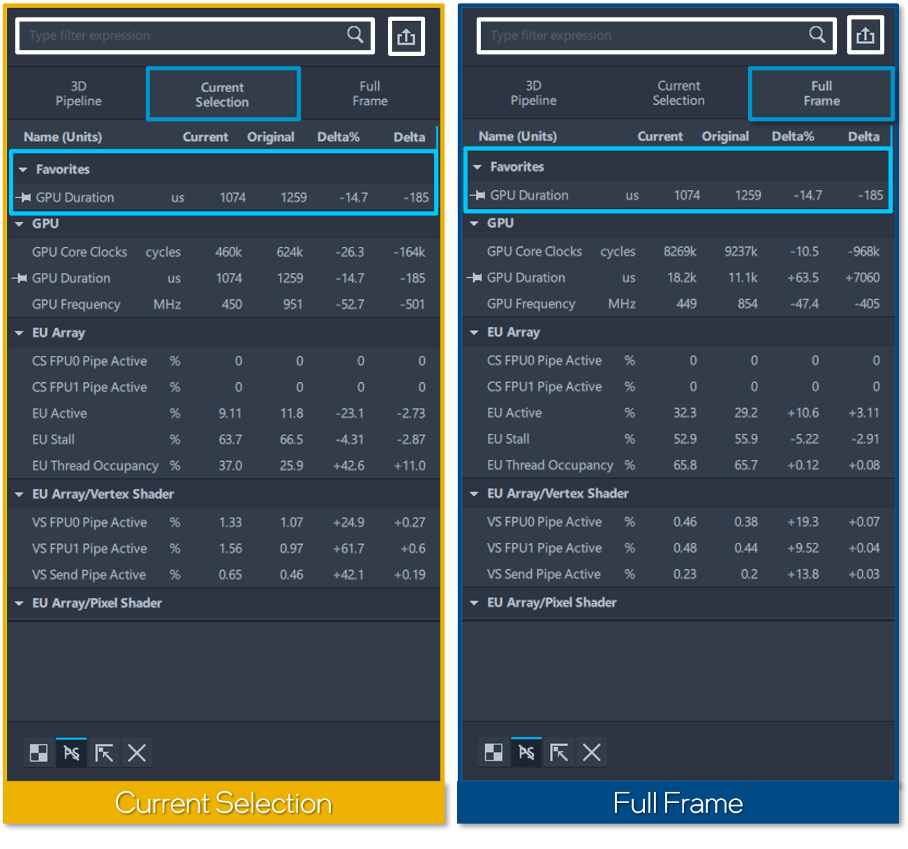Click the search magnifier in the Full Frame panel filter
The width and height of the screenshot is (908, 849).
pyautogui.click(x=817, y=34)
